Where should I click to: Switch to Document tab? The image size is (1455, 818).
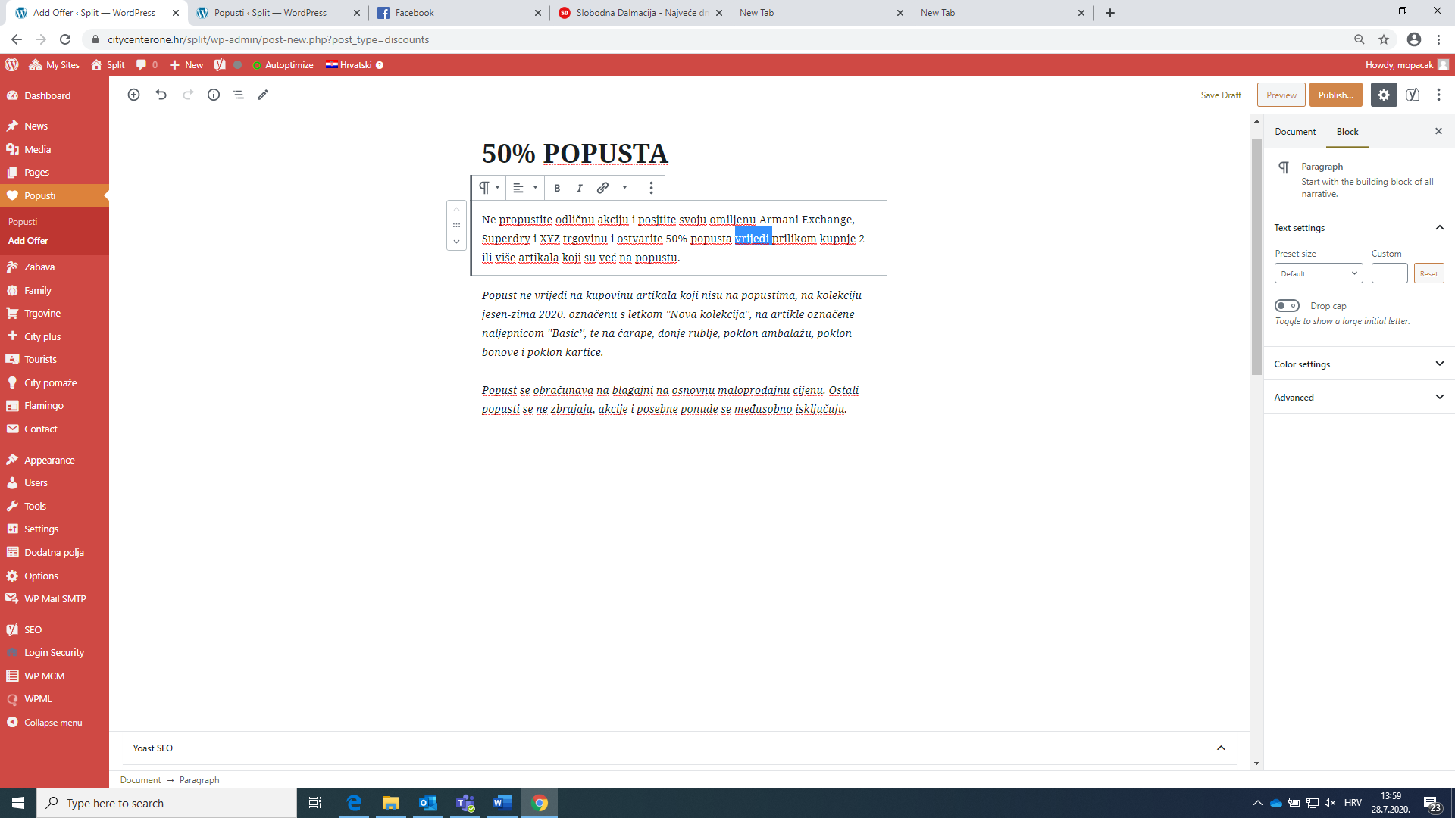(x=1295, y=132)
